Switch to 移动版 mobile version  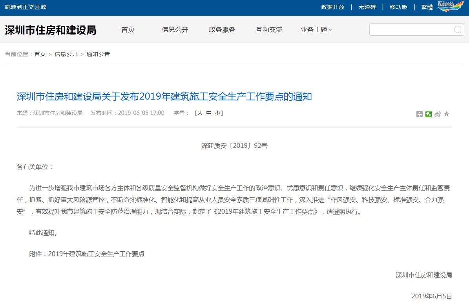(398, 7)
